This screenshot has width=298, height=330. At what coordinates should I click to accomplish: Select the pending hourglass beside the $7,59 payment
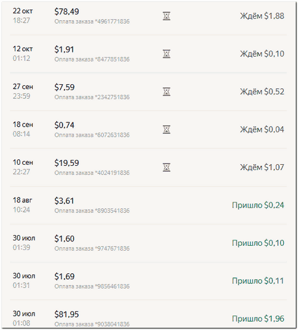pyautogui.click(x=166, y=92)
